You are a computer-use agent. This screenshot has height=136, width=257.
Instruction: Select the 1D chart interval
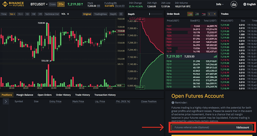(27, 14)
